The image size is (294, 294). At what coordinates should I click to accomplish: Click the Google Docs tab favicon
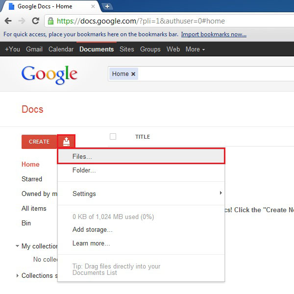click(x=12, y=6)
